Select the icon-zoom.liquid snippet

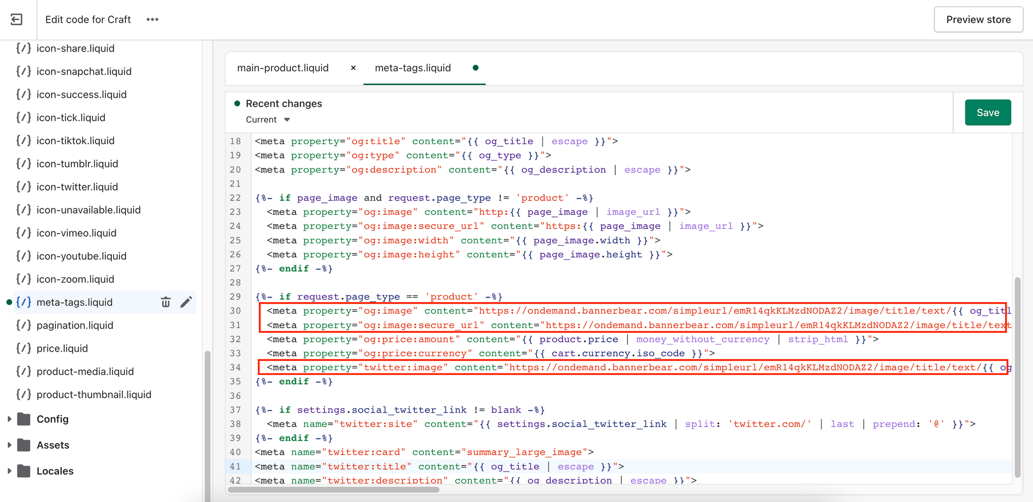(x=75, y=279)
